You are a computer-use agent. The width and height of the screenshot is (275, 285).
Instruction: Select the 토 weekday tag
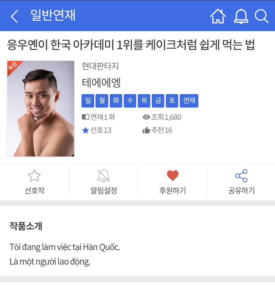(x=172, y=101)
